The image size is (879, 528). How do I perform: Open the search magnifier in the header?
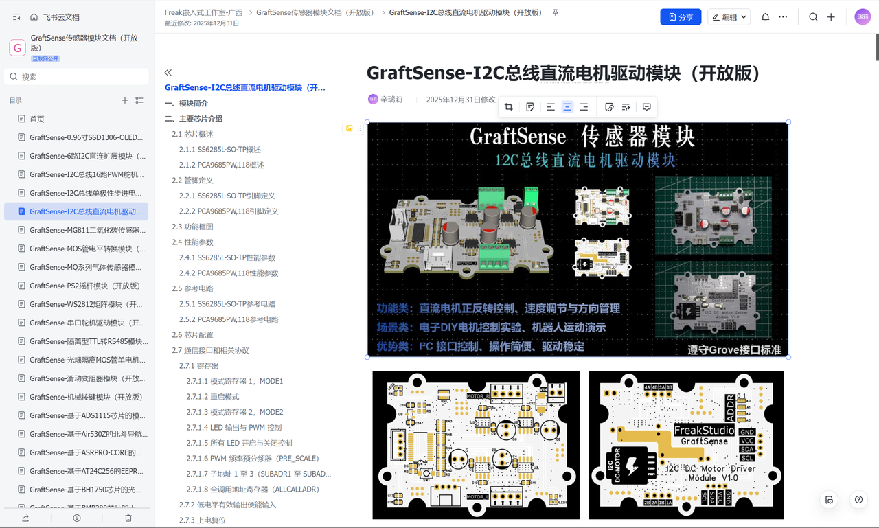point(813,17)
